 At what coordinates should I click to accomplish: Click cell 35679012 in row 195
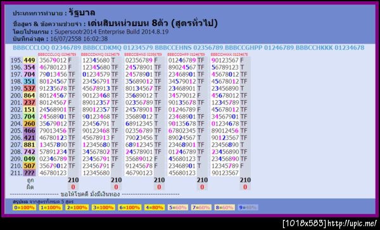(53, 60)
